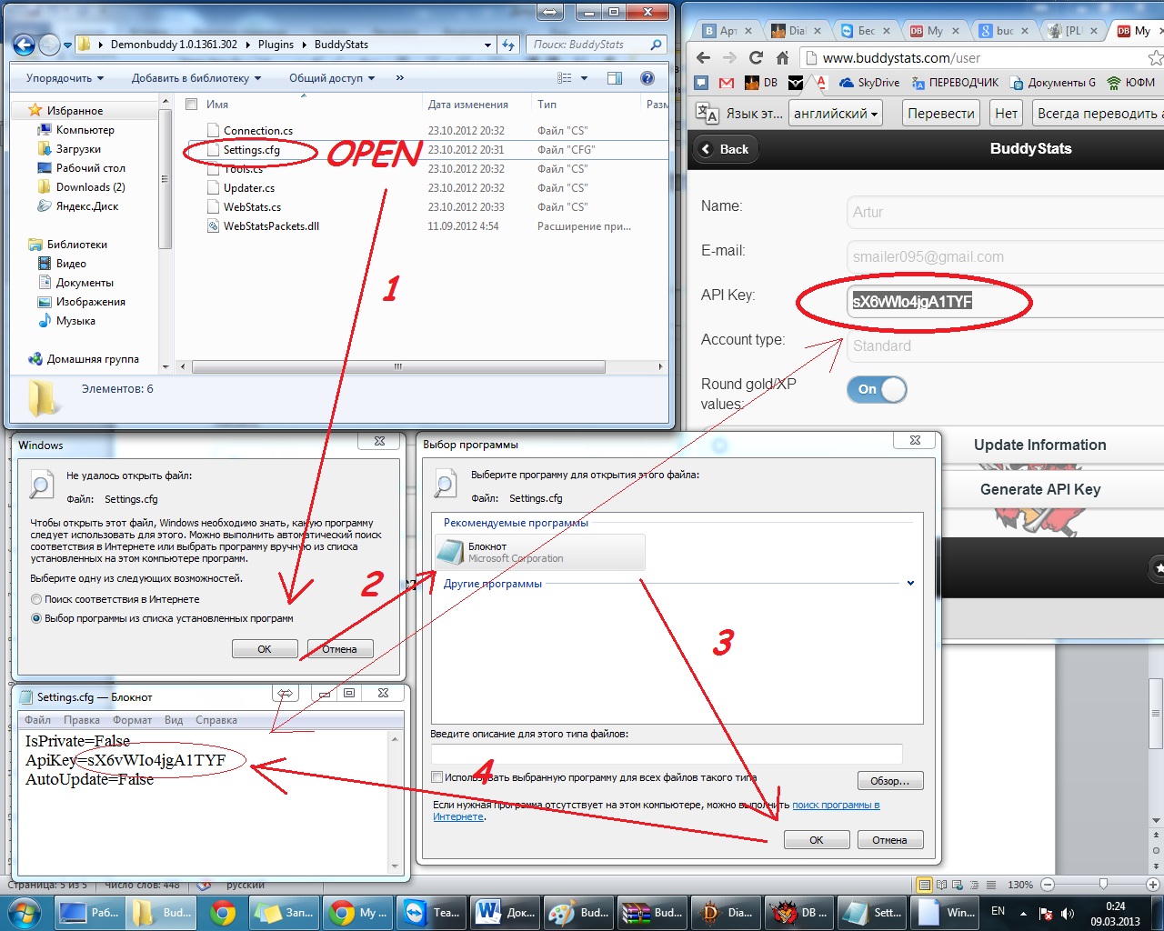This screenshot has height=931, width=1164.
Task: Expand the Добавить в библиотеку dropdown
Action: 196,78
